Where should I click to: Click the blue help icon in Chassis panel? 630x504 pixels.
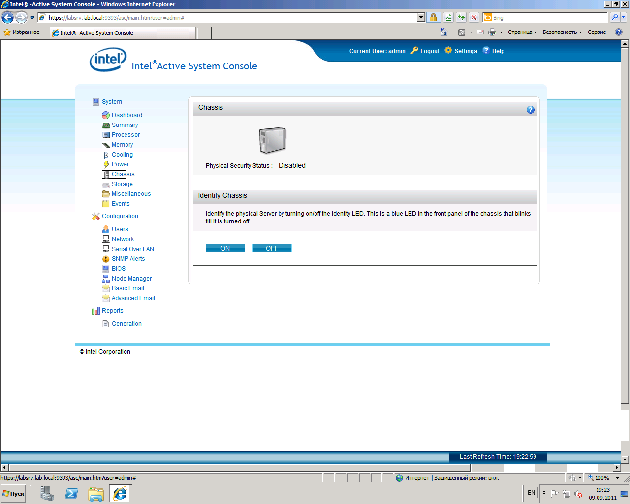530,110
